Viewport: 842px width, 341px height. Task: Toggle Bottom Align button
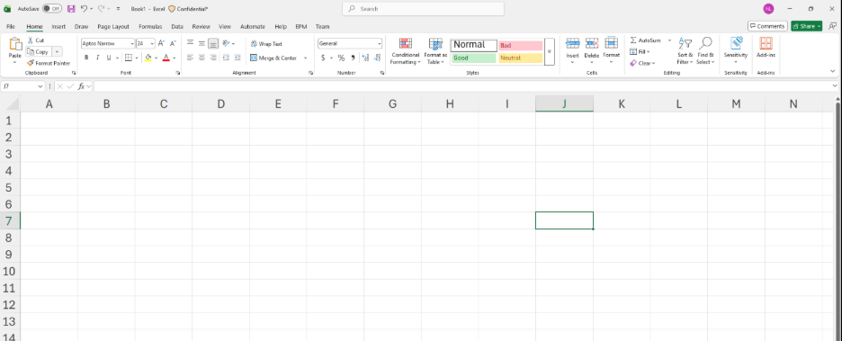(x=213, y=43)
